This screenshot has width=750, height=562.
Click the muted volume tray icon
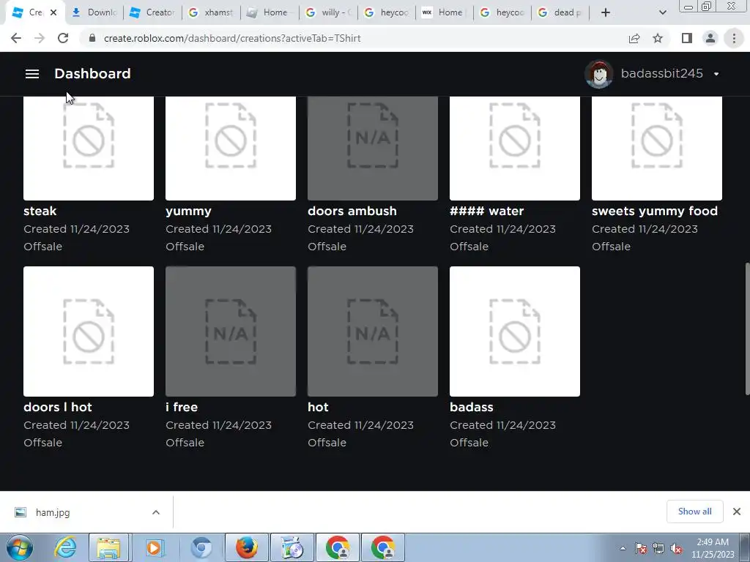676,548
